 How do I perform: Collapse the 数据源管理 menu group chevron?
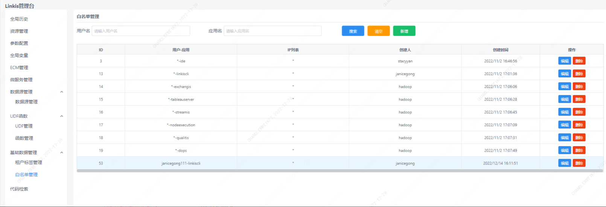click(x=62, y=92)
